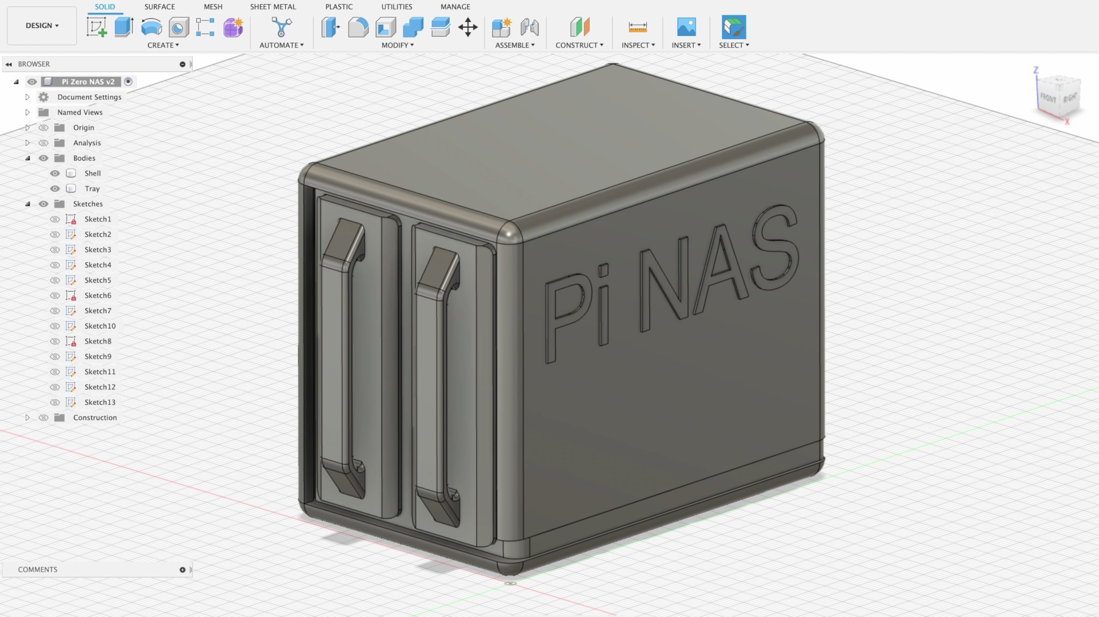Open the SHEET METAL tab
The image size is (1099, 617).
273,6
